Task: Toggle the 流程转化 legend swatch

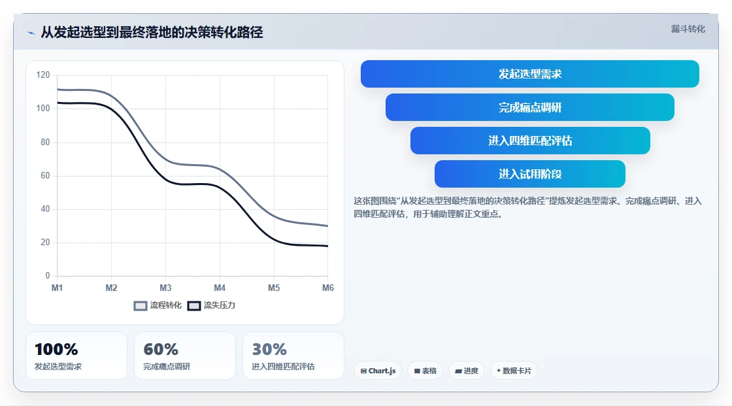Action: point(141,305)
